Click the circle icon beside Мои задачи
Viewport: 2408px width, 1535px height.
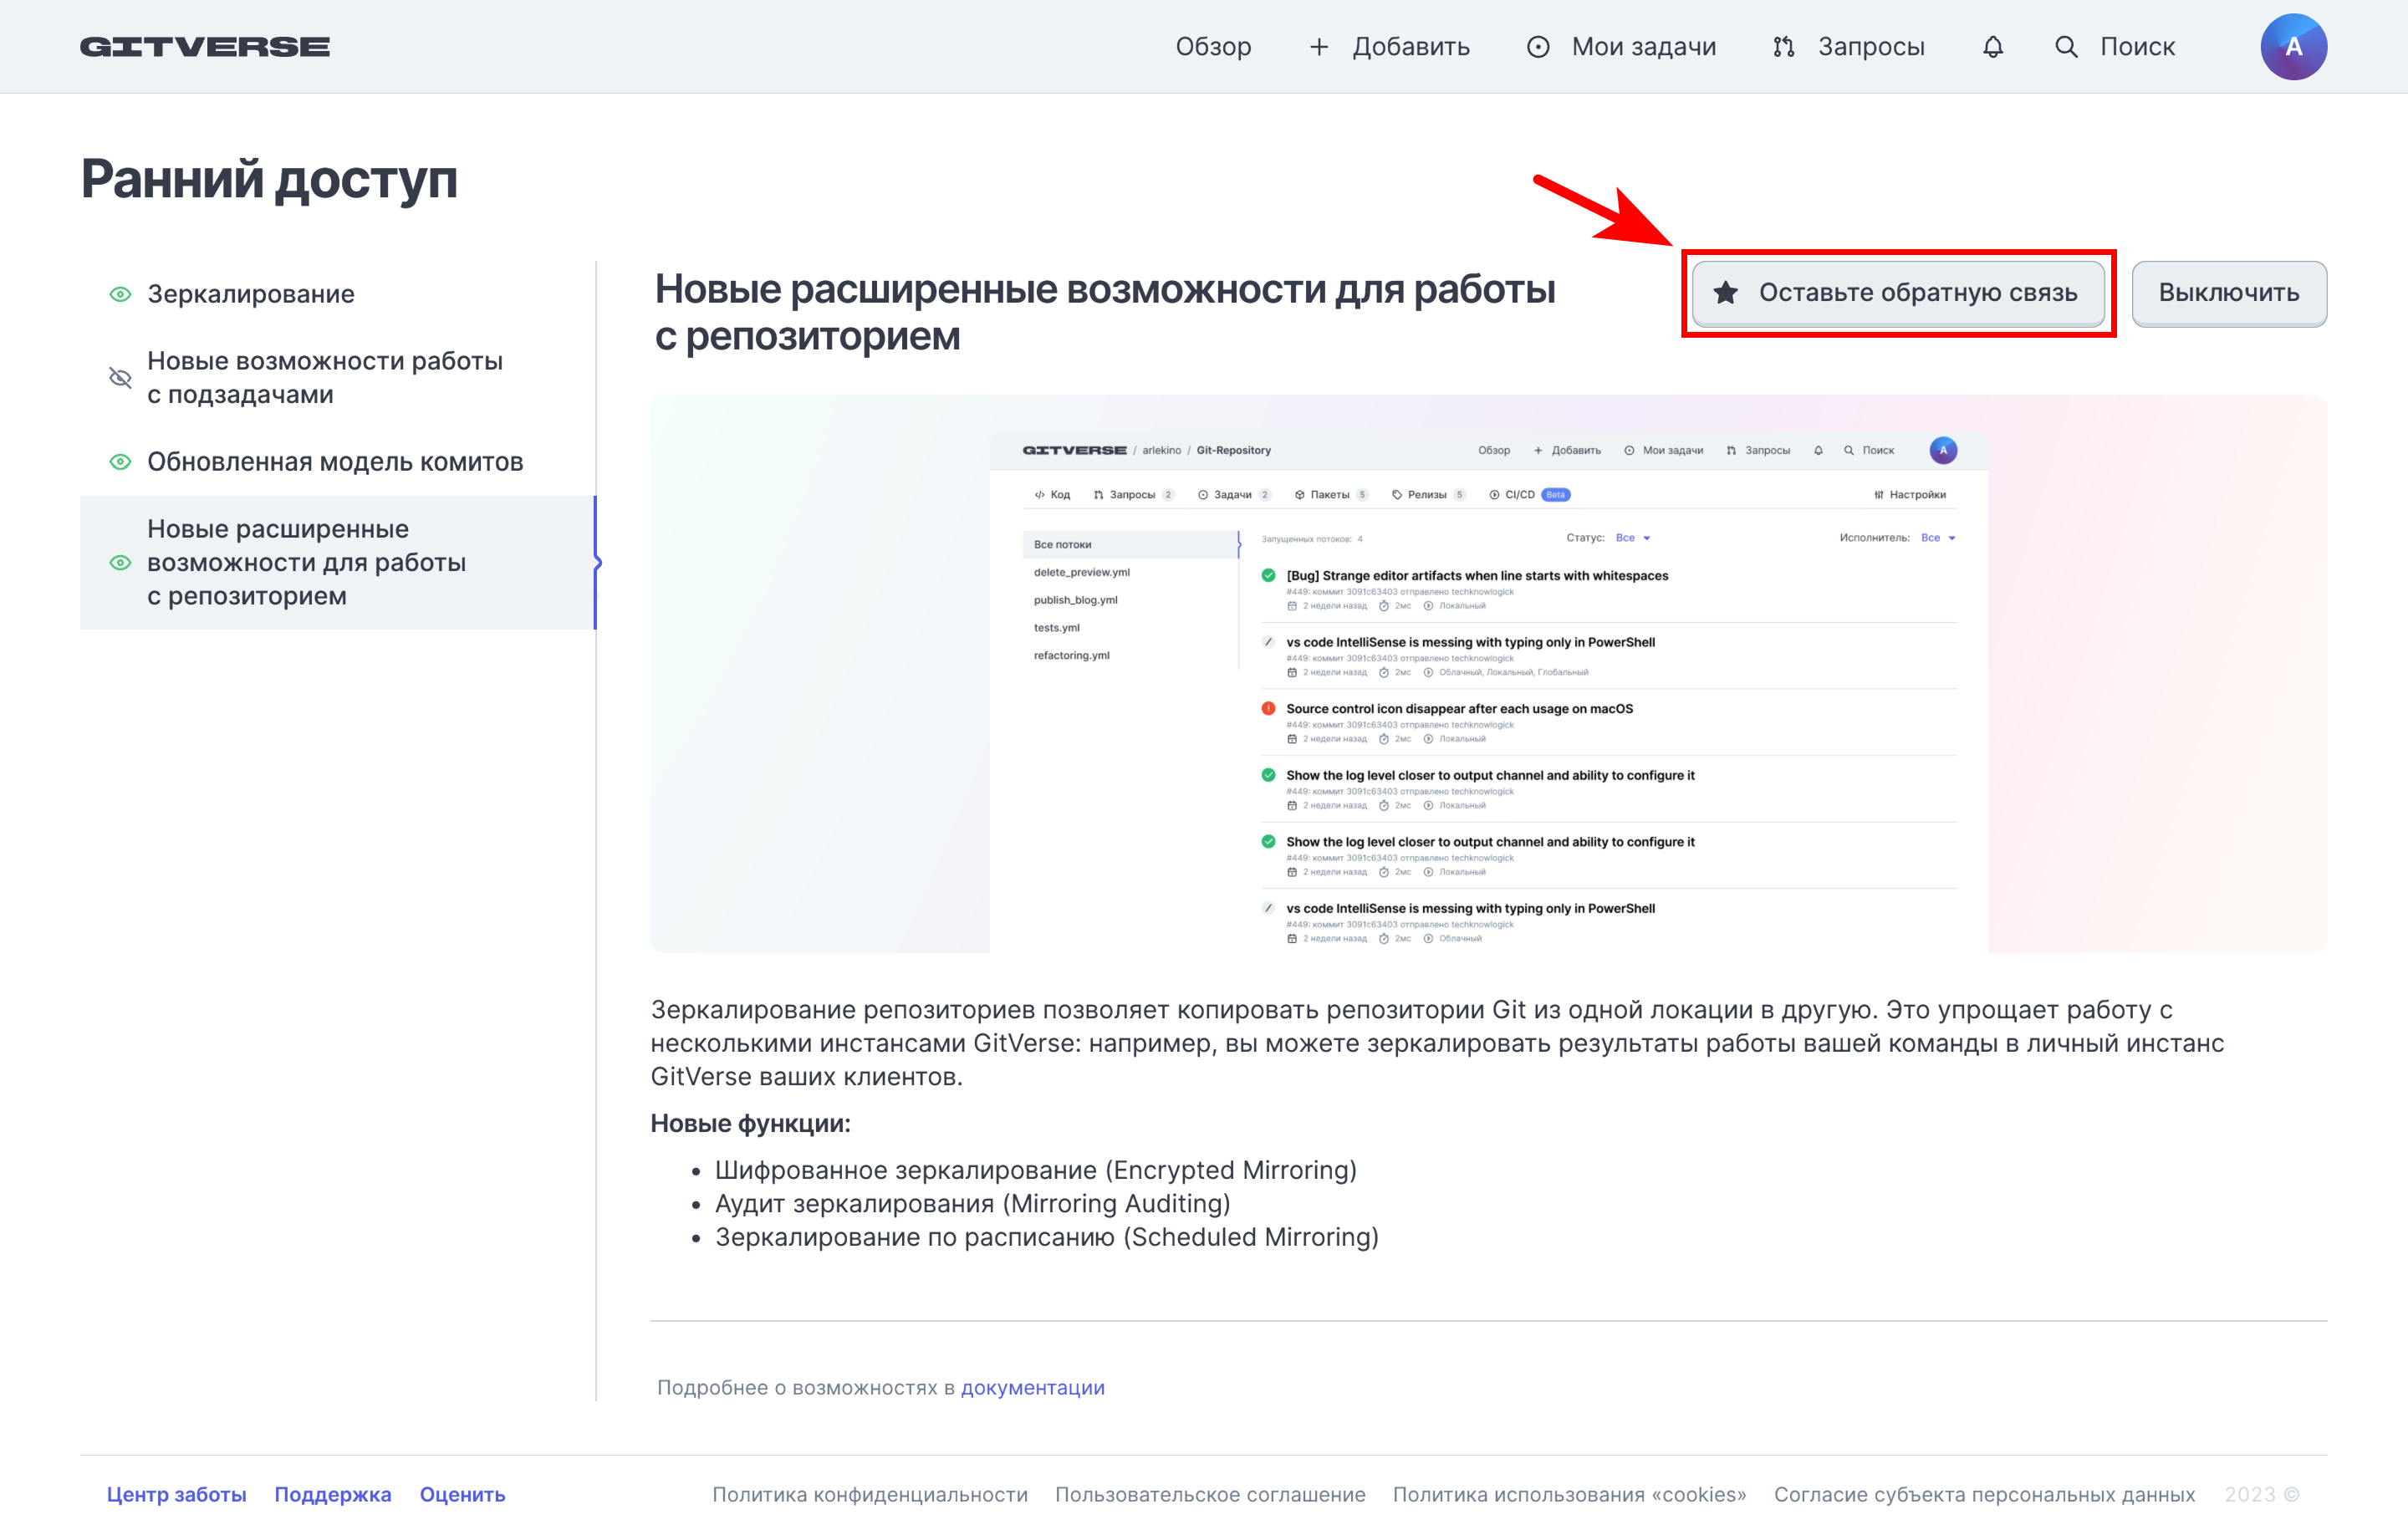pos(1538,47)
